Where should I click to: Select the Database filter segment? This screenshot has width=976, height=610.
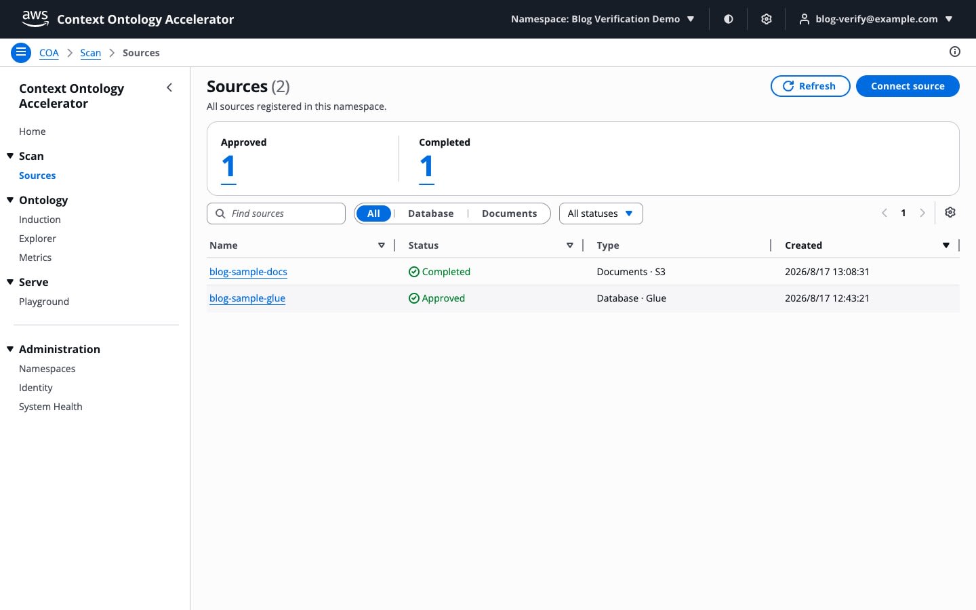(430, 213)
